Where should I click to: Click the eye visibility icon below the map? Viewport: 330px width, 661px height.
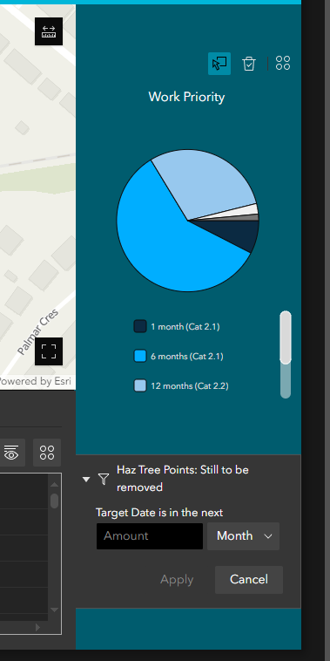tap(11, 453)
